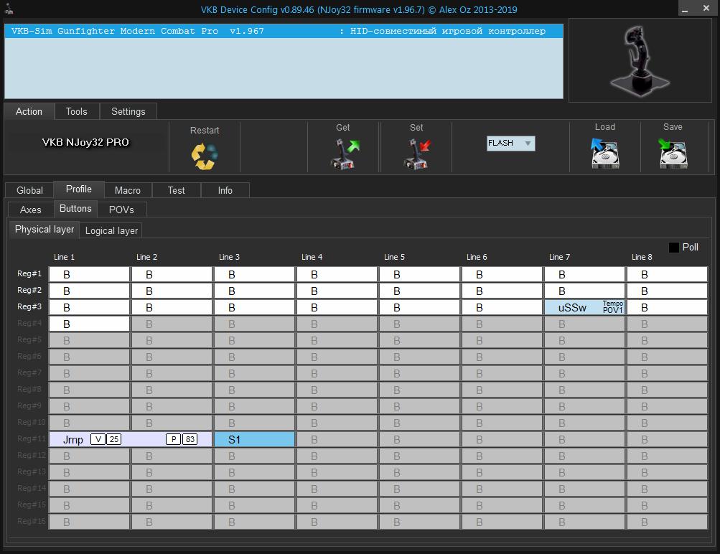Click the Reg#3 row label
720x554 pixels.
click(x=29, y=306)
